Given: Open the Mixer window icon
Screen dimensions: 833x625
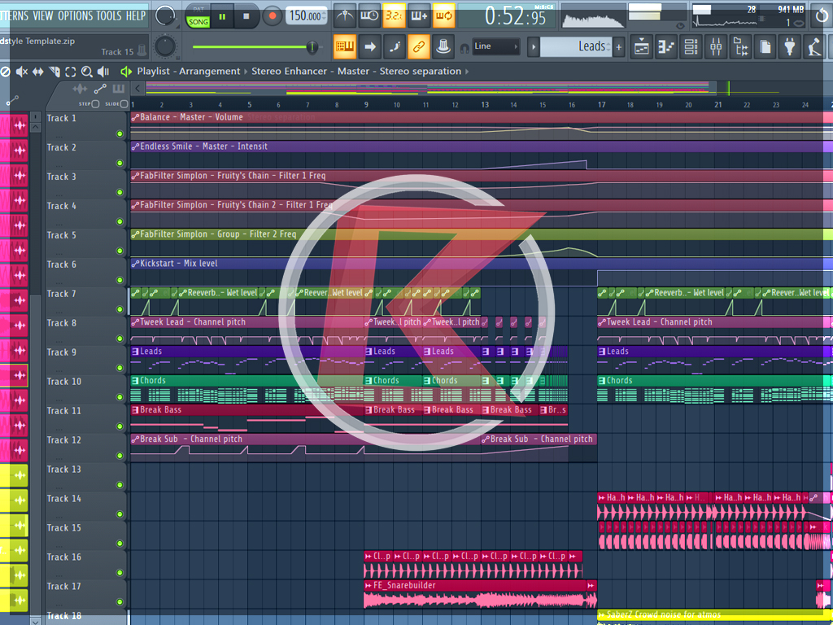Looking at the screenshot, I should 715,47.
